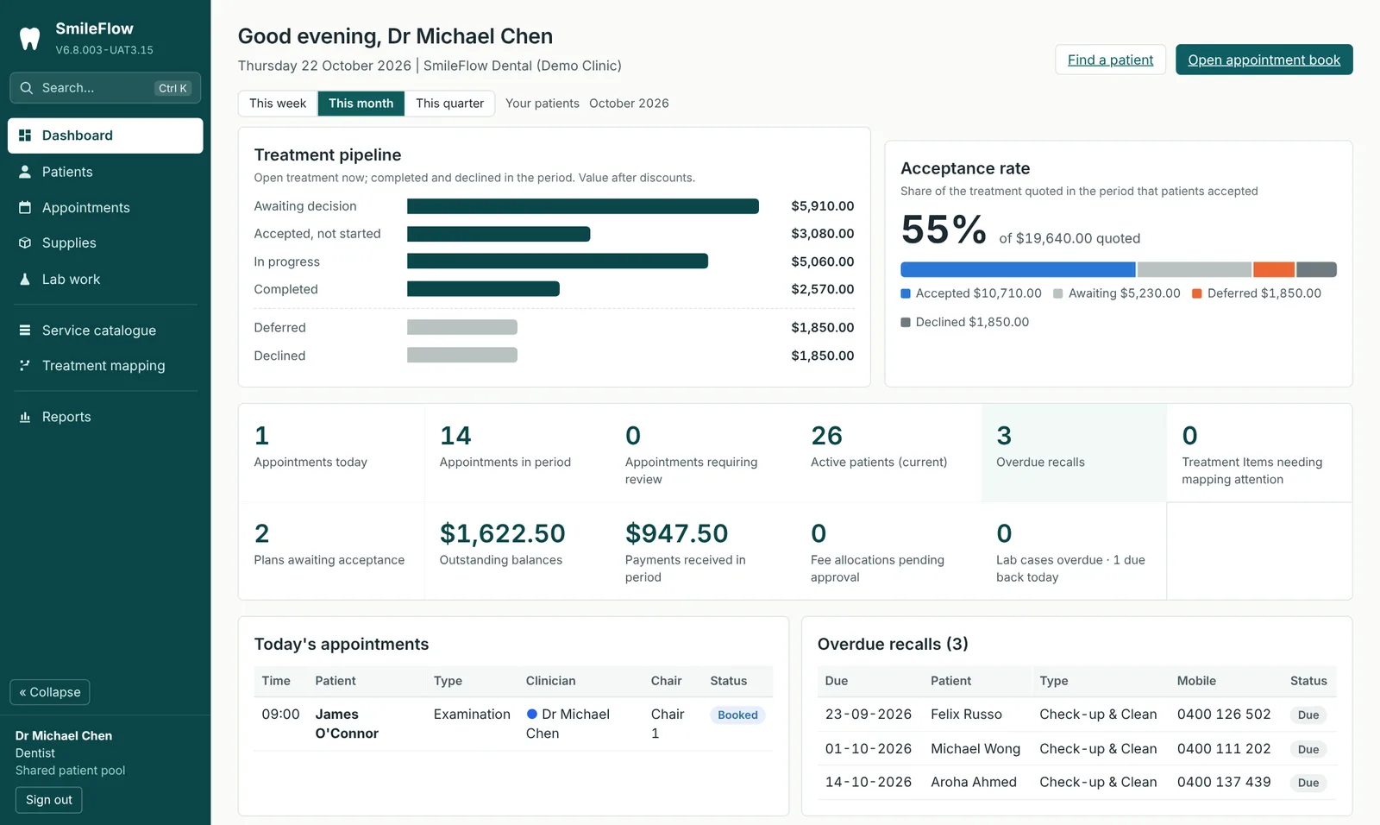Collapse the sidebar
Screen dimensions: 1380x825
click(50, 692)
